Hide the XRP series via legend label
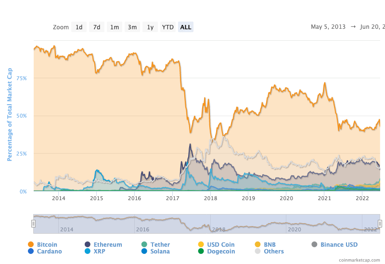 click(x=99, y=251)
